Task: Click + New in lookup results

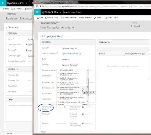Action: click(x=85, y=104)
